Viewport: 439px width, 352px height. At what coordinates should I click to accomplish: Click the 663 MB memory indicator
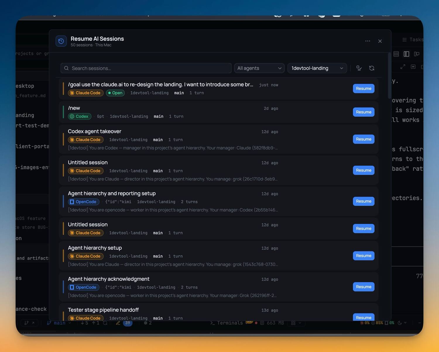click(272, 323)
